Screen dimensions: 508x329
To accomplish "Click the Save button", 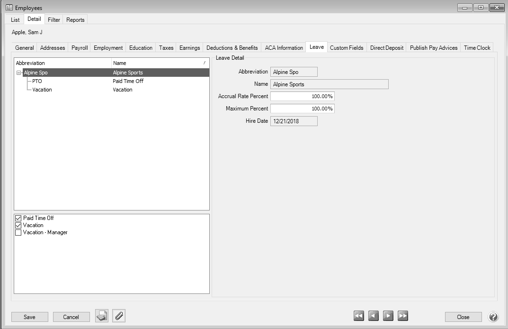I will click(x=29, y=317).
